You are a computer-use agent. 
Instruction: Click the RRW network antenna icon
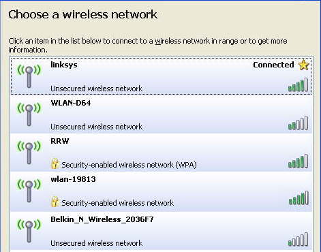(x=29, y=153)
